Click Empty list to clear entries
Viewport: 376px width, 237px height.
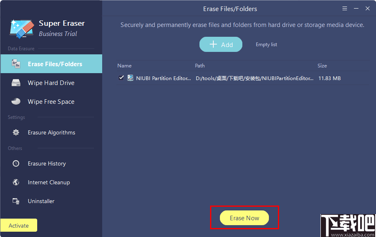pyautogui.click(x=266, y=44)
